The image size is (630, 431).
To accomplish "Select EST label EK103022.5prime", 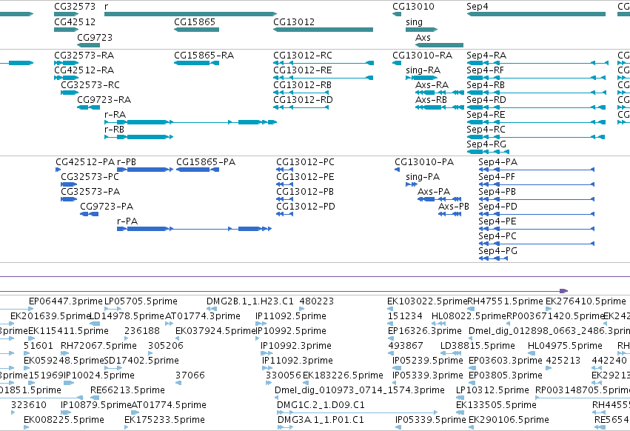I will pos(427,301).
